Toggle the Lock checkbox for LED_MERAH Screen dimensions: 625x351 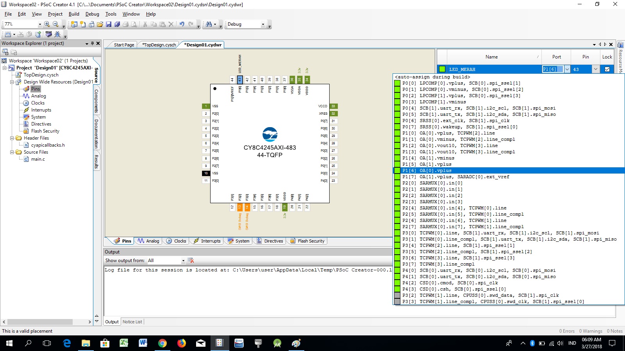607,69
